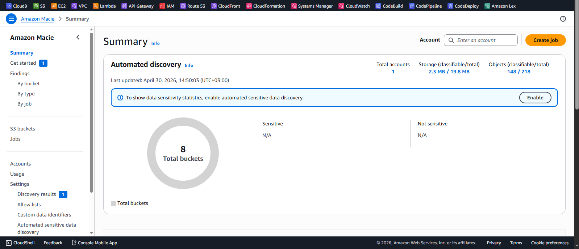
Task: Click the Discovery results notification badge
Action: point(63,194)
